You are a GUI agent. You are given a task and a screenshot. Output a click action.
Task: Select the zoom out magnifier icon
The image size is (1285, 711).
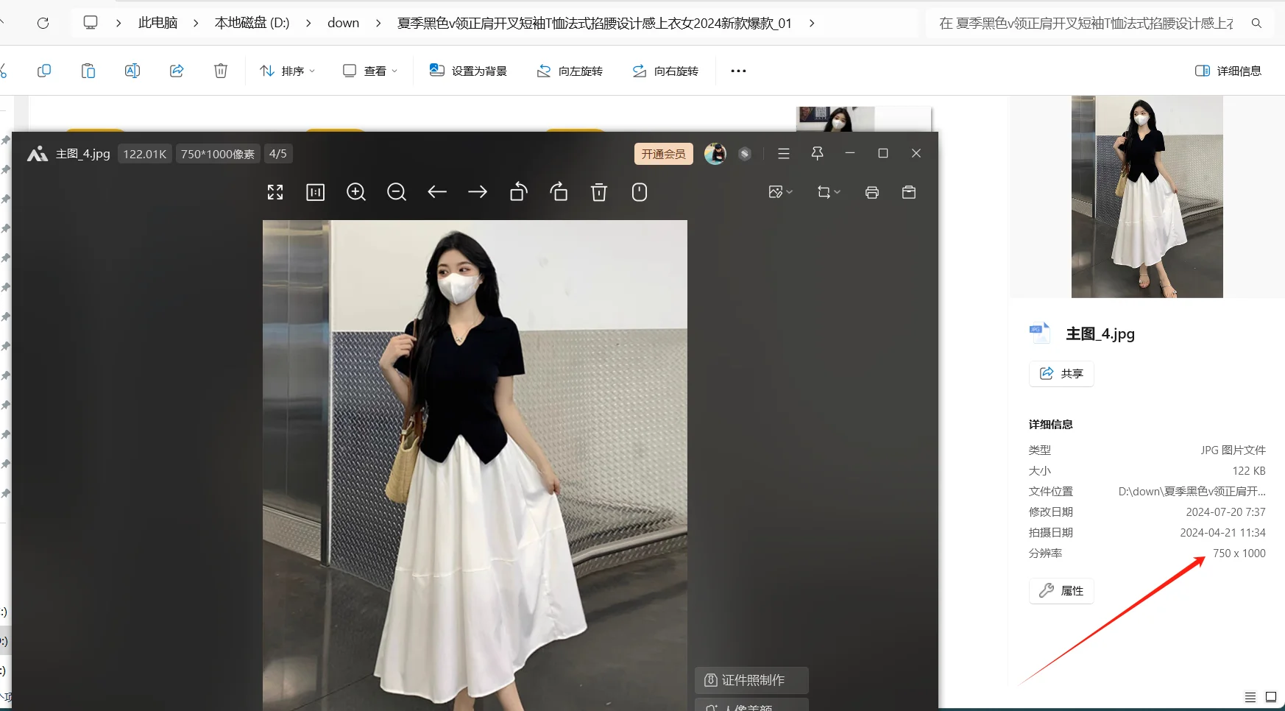coord(396,192)
